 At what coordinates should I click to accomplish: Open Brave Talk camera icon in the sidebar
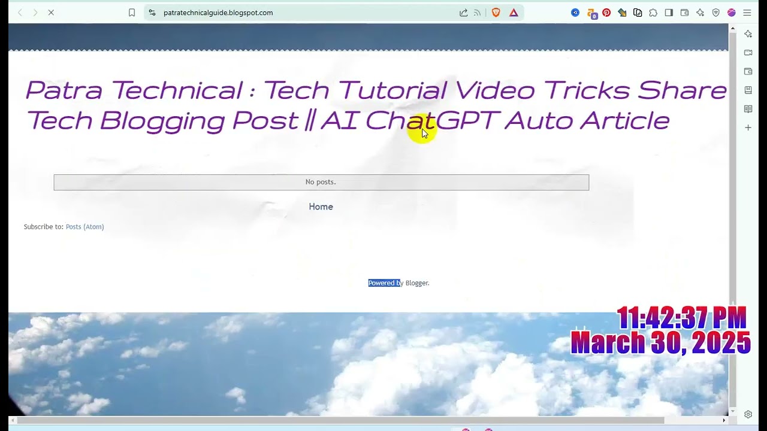pyautogui.click(x=748, y=53)
